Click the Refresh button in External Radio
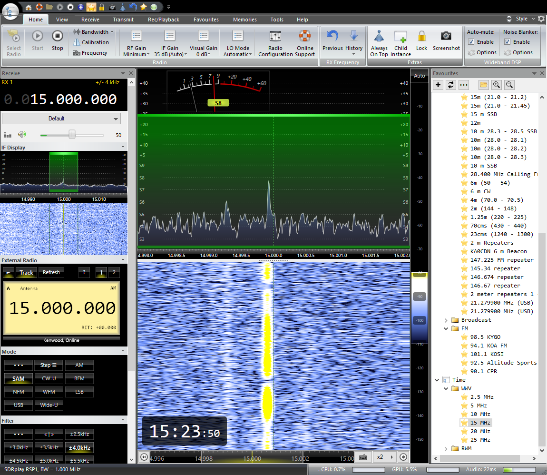The height and width of the screenshot is (475, 547). click(x=51, y=273)
